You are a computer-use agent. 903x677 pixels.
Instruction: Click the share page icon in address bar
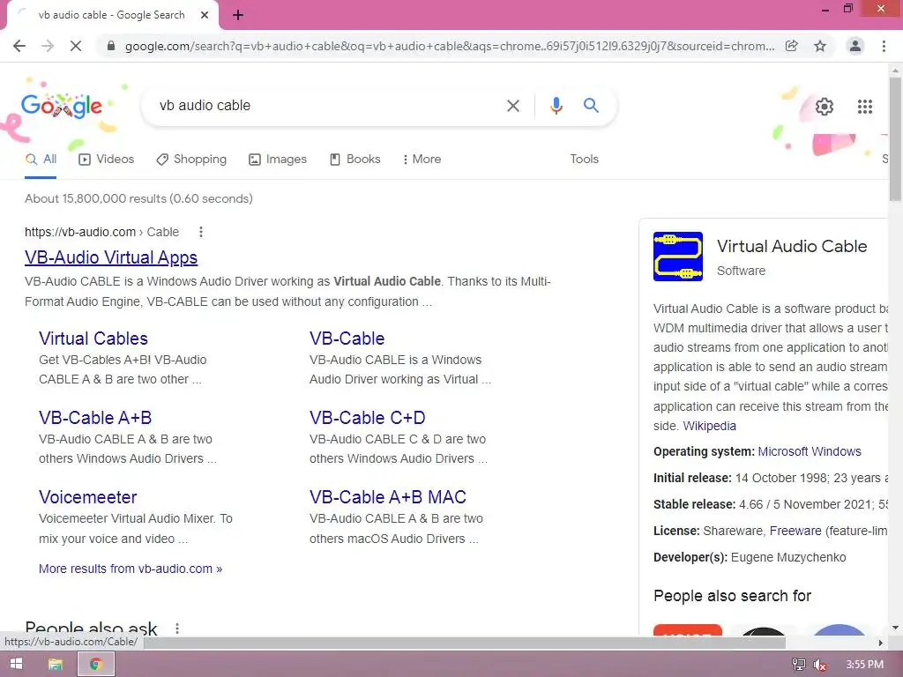coord(792,46)
